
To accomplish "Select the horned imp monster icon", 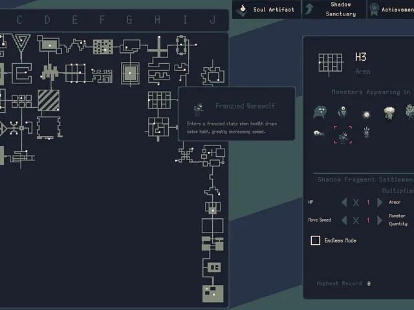I will [x=367, y=132].
